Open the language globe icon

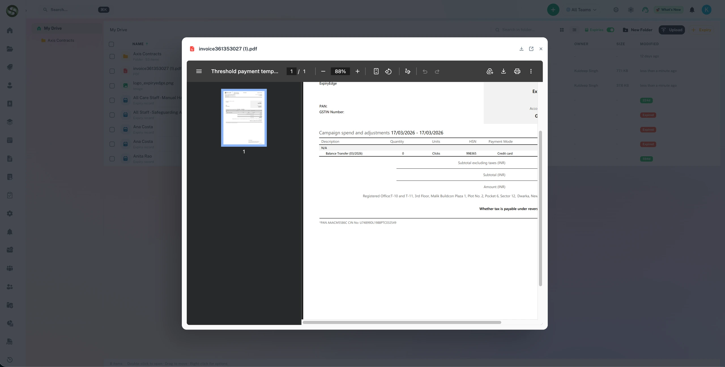[616, 10]
